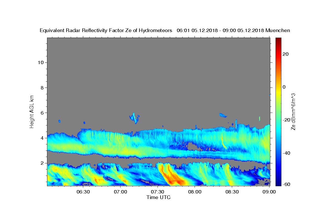Viewport: 334px width, 223px height.
Task: Click the 07:00 time tick label
Action: click(121, 192)
